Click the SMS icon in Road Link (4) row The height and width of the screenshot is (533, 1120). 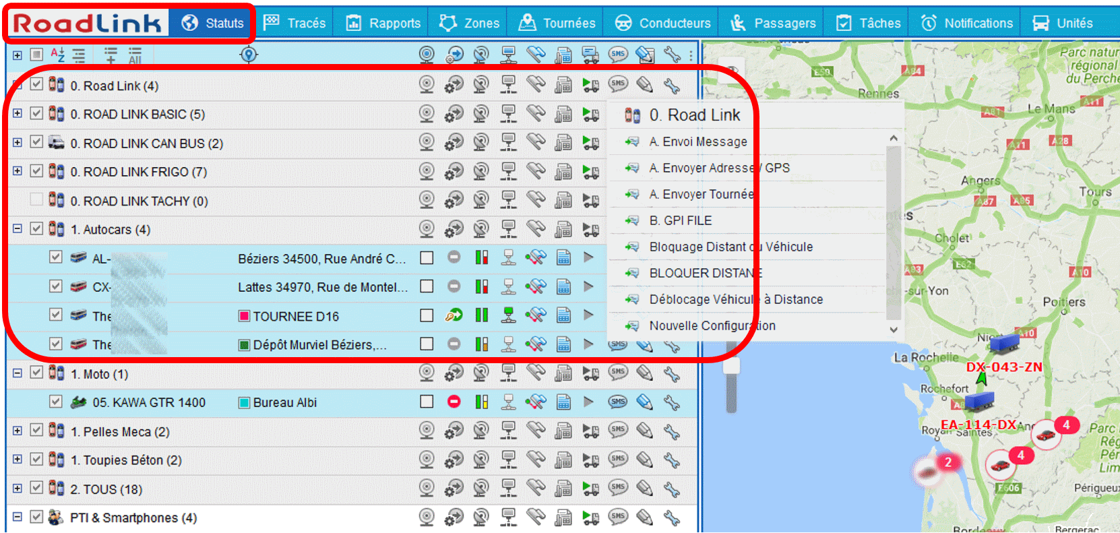[618, 85]
